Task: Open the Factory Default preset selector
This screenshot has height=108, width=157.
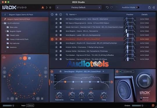Action: point(78,7)
